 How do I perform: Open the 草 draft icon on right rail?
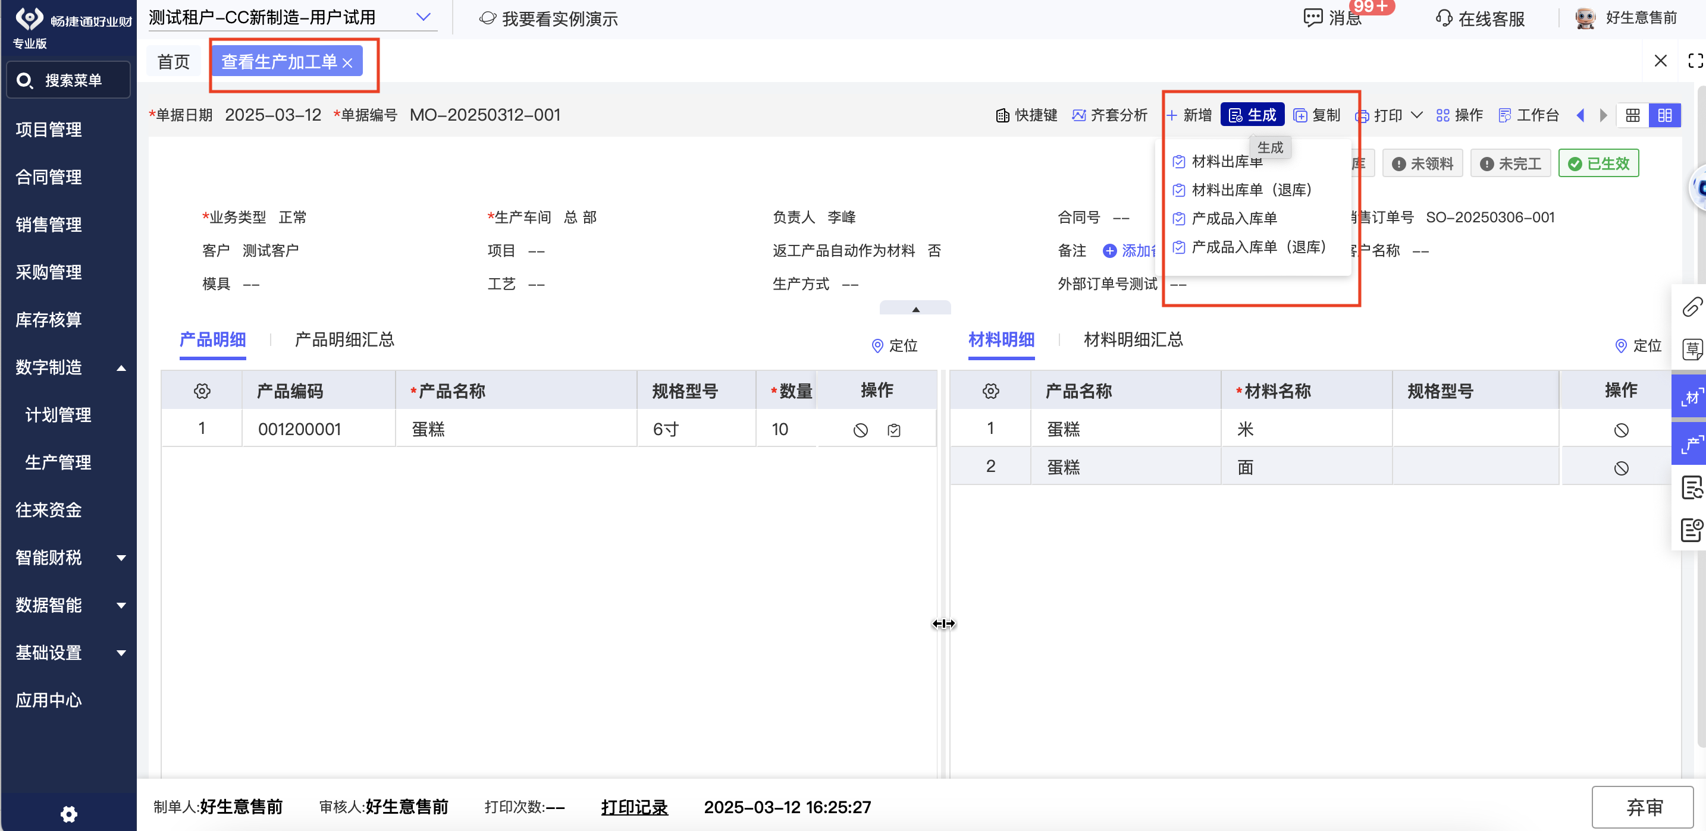pos(1692,349)
